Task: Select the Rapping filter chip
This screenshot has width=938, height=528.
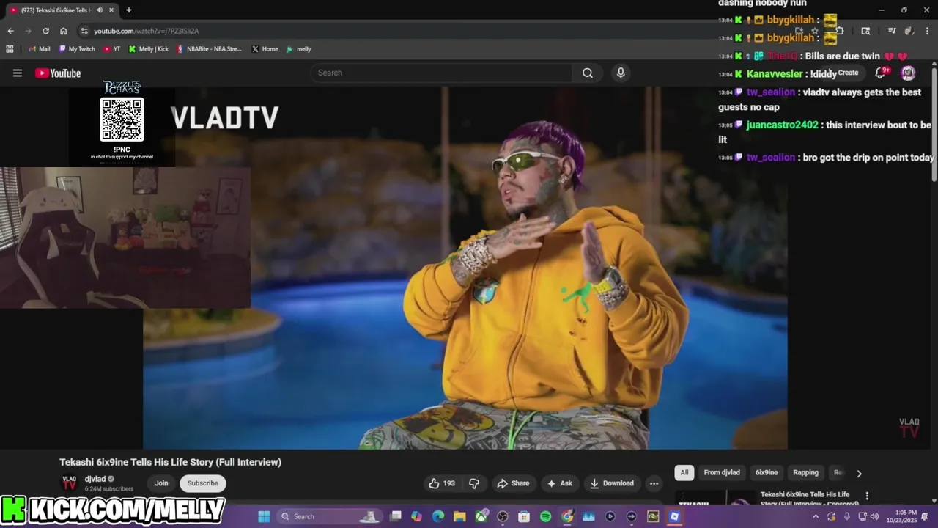Action: [x=805, y=473]
